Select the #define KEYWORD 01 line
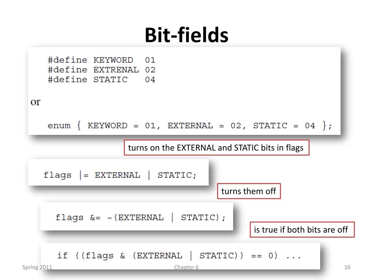Screen dimensions: 373x280 tap(102, 60)
